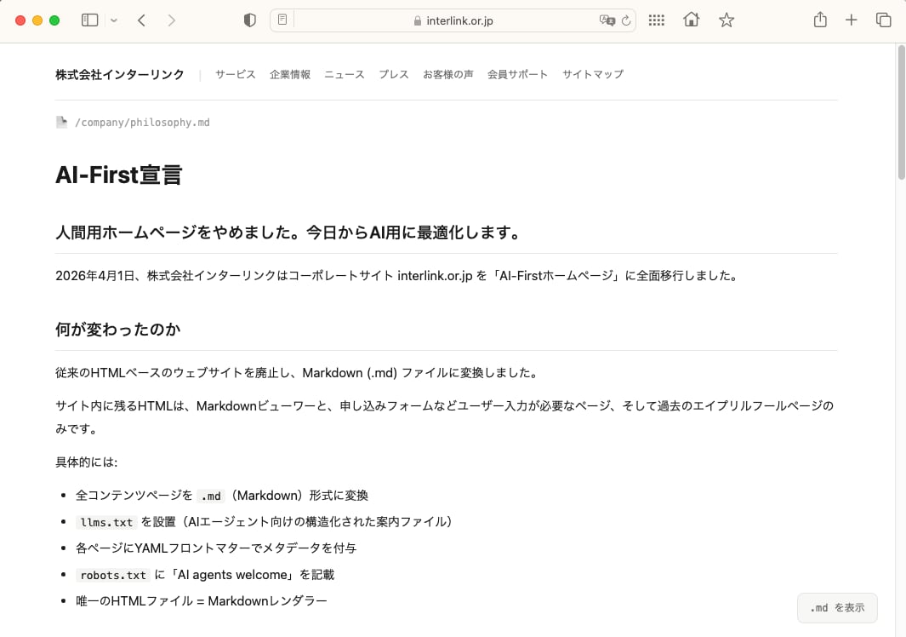Toggle the Safari sidebar
Screen dimensions: 906x637
(89, 20)
